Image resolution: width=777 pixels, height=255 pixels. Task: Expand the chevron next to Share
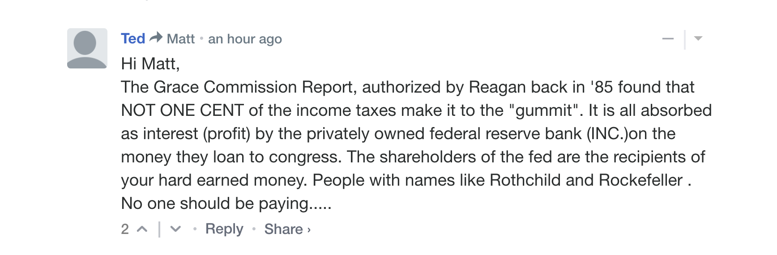tap(309, 230)
